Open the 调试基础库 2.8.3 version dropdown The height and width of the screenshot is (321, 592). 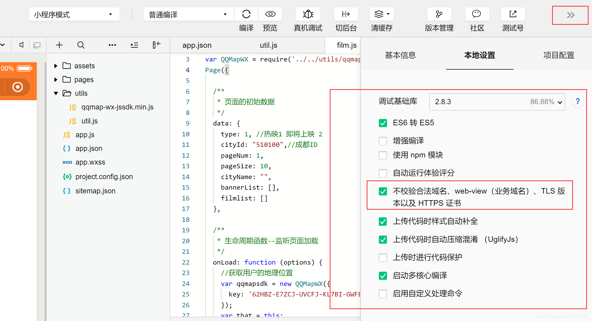[497, 102]
